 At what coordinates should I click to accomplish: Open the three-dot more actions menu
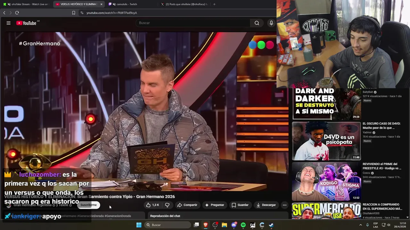pos(284,205)
